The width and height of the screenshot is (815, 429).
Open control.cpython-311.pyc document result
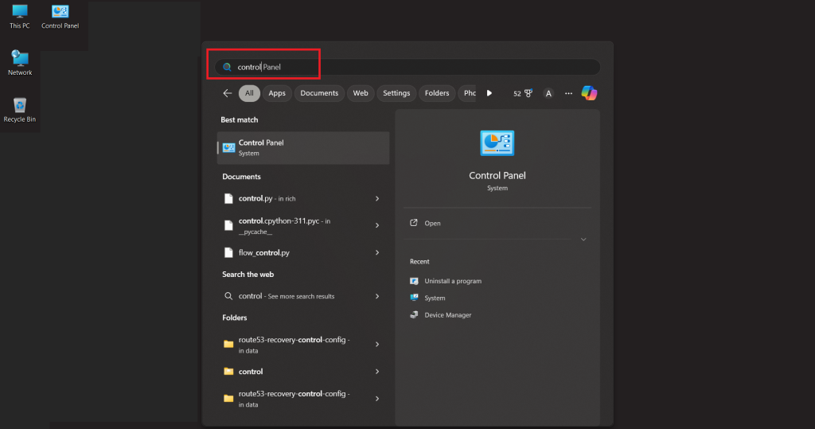point(303,226)
